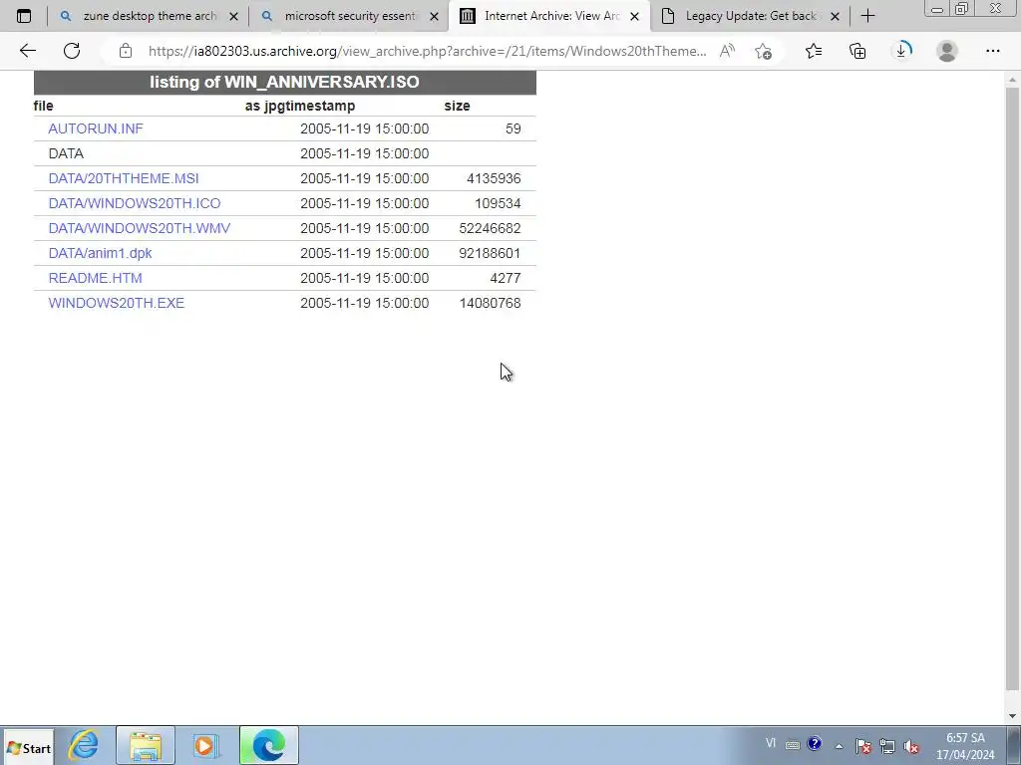Viewport: 1021px width, 765px height.
Task: Launch Internet Explorer from taskbar
Action: tap(84, 745)
